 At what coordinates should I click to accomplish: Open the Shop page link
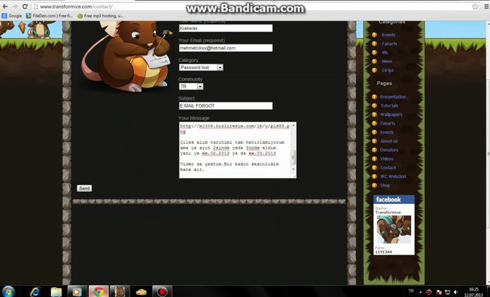385,185
